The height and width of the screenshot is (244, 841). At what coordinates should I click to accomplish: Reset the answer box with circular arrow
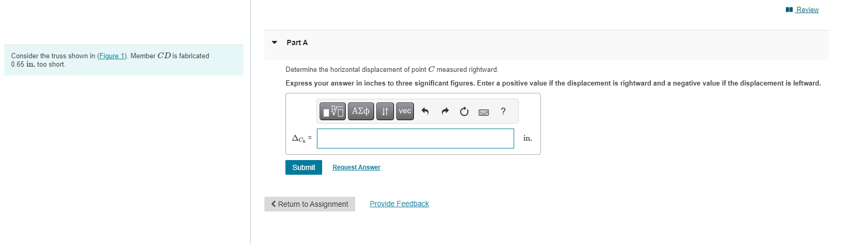tap(464, 111)
